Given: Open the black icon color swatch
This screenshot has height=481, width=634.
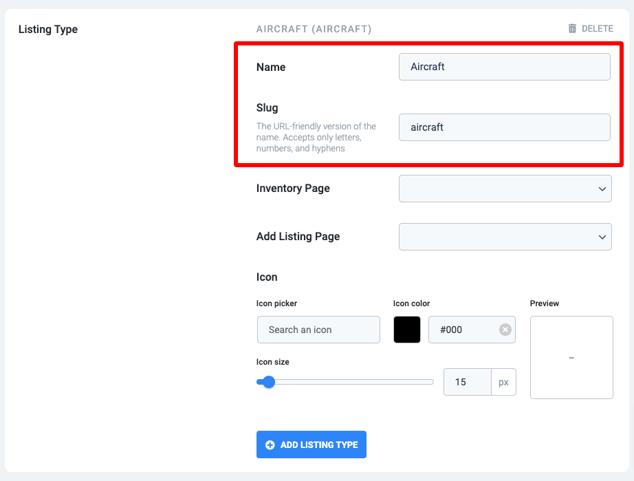Looking at the screenshot, I should pyautogui.click(x=407, y=330).
